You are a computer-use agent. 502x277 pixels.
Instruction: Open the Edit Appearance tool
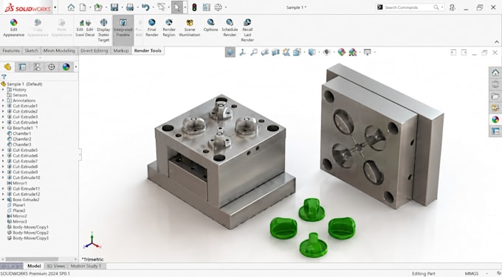[13, 28]
